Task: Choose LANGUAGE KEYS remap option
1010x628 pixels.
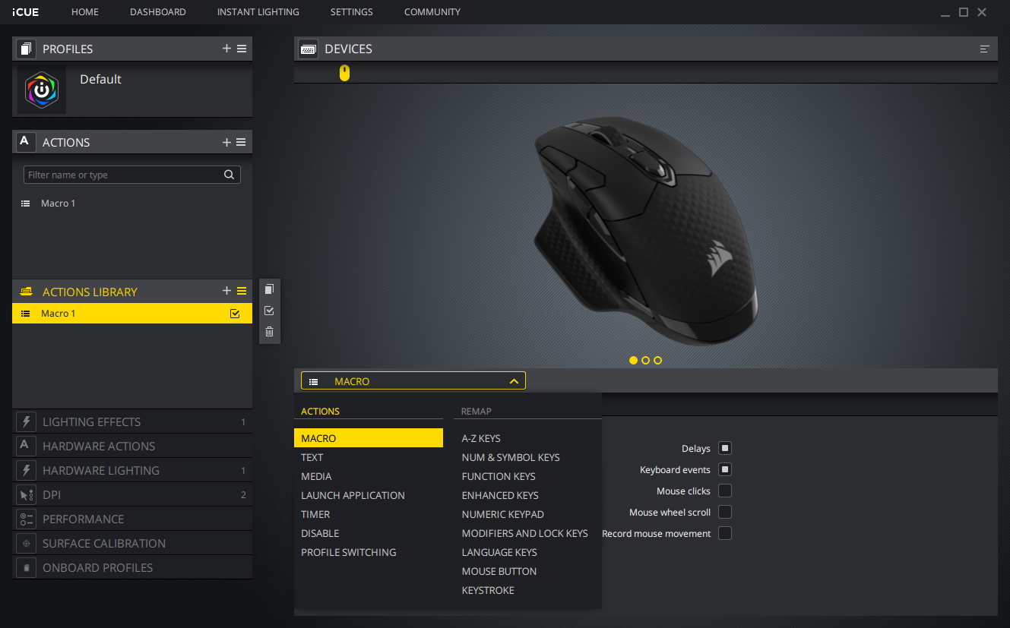Action: click(499, 552)
